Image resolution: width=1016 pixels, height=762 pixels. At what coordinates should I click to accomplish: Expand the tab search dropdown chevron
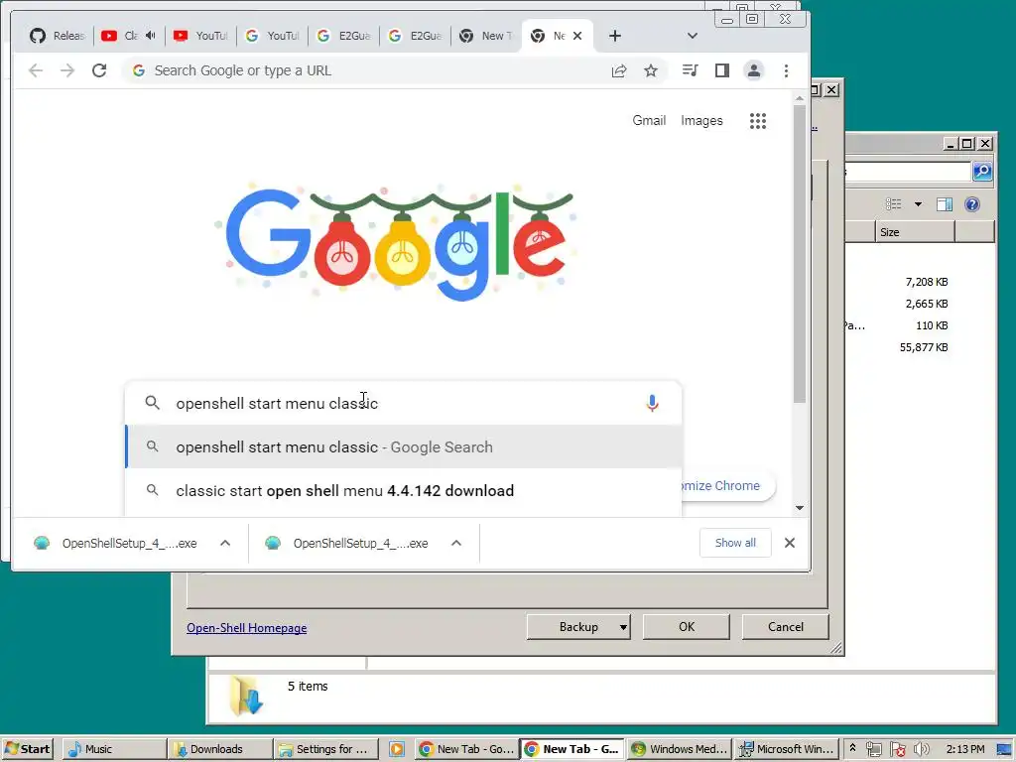[692, 36]
